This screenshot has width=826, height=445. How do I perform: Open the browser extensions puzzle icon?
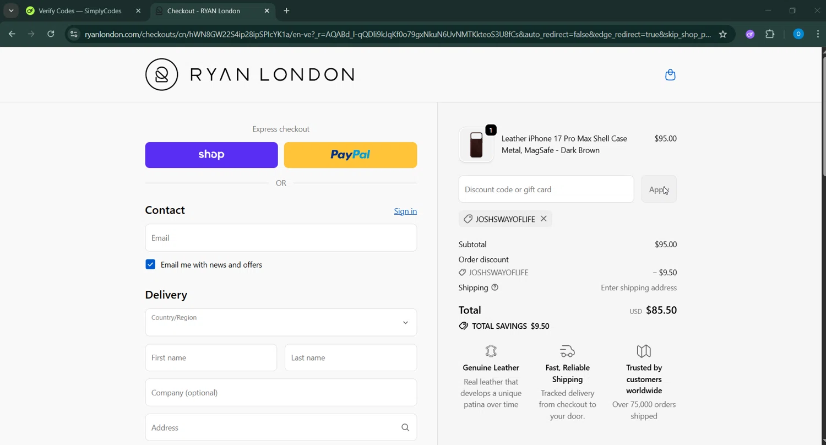(x=770, y=34)
